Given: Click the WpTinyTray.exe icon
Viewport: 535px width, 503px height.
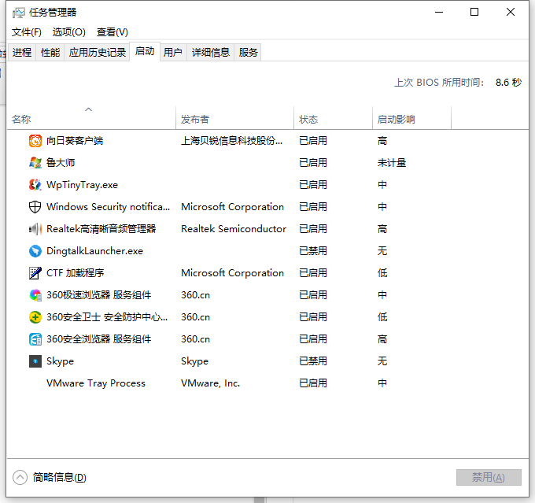Looking at the screenshot, I should tap(35, 185).
